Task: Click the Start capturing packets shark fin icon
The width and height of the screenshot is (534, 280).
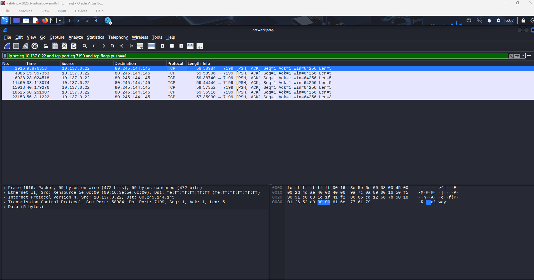Action: 7,46
